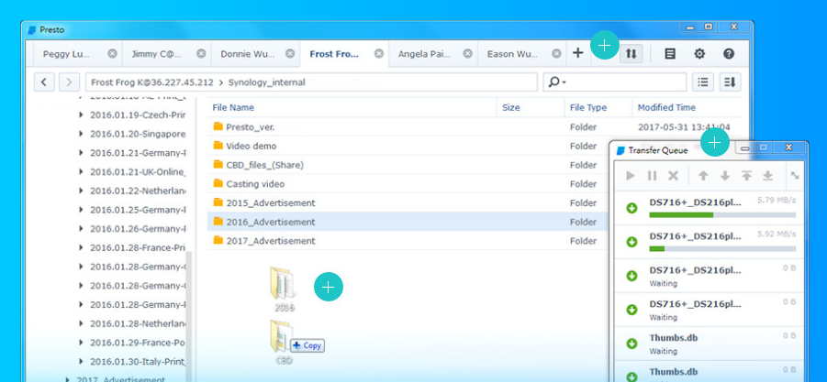The height and width of the screenshot is (382, 827).
Task: Move task down in Transfer Queue
Action: pos(725,176)
